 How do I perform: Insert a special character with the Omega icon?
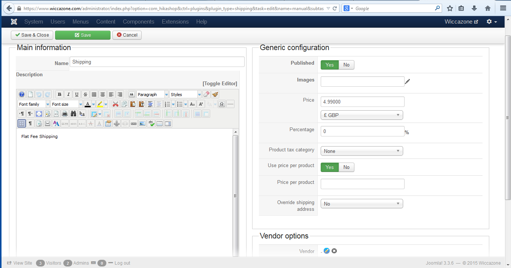coord(222,104)
